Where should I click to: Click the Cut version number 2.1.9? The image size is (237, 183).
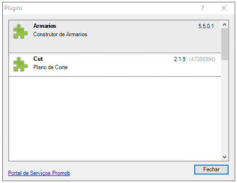click(x=180, y=59)
